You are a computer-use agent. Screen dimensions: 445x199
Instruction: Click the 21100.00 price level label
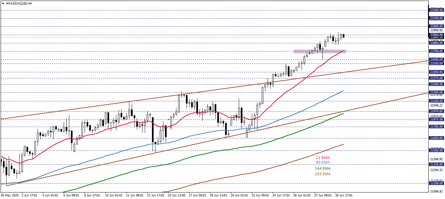point(437,184)
